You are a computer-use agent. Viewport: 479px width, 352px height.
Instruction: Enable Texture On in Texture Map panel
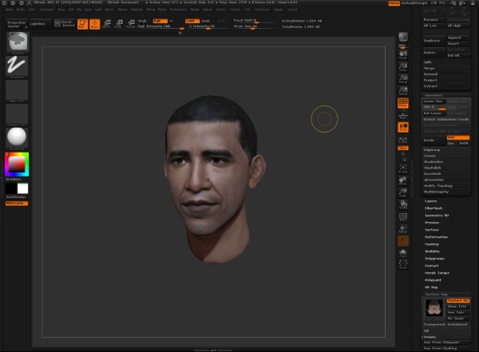[x=458, y=301]
